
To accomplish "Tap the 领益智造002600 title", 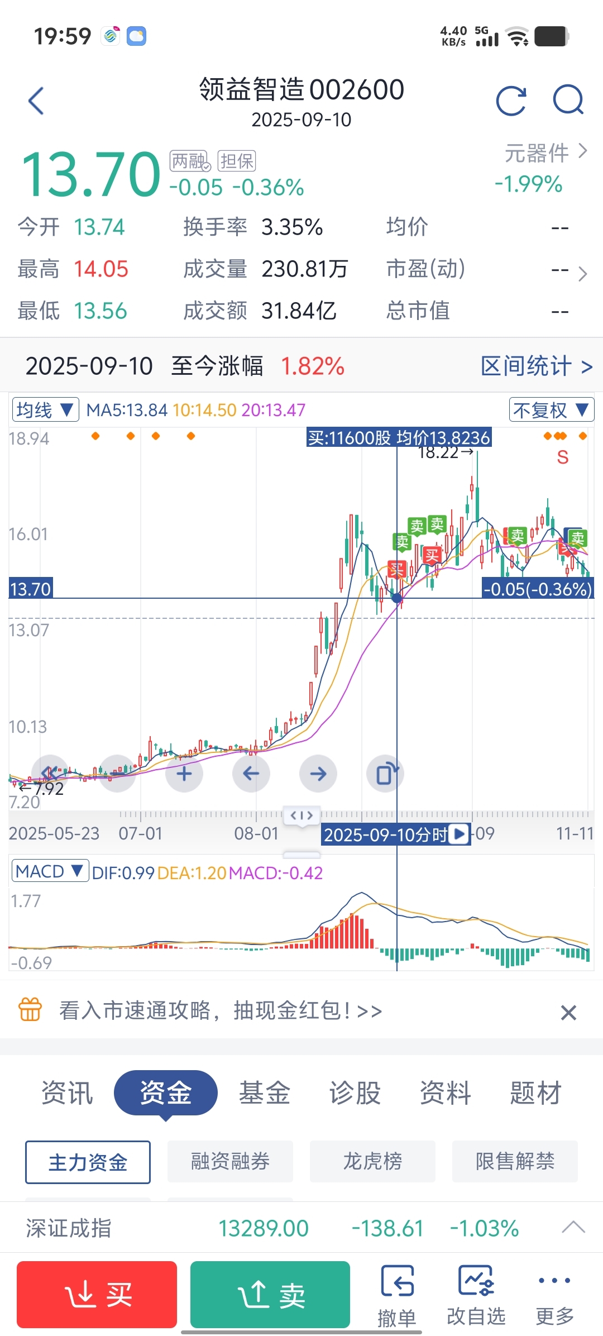I will 301,89.
